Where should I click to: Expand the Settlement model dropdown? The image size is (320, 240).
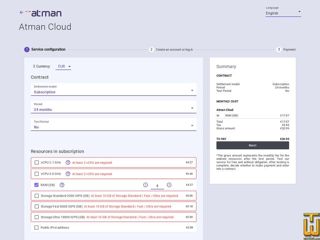[x=114, y=90]
